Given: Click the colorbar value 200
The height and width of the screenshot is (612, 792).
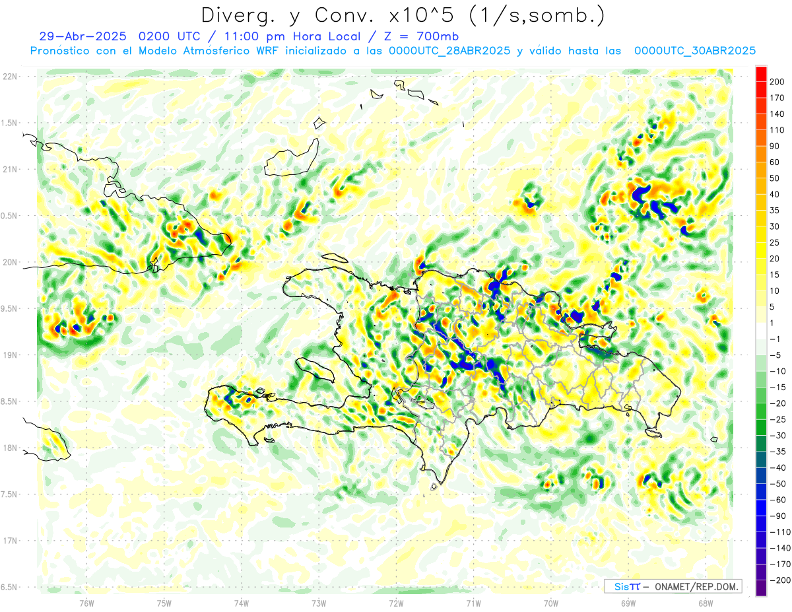Looking at the screenshot, I should click(777, 82).
